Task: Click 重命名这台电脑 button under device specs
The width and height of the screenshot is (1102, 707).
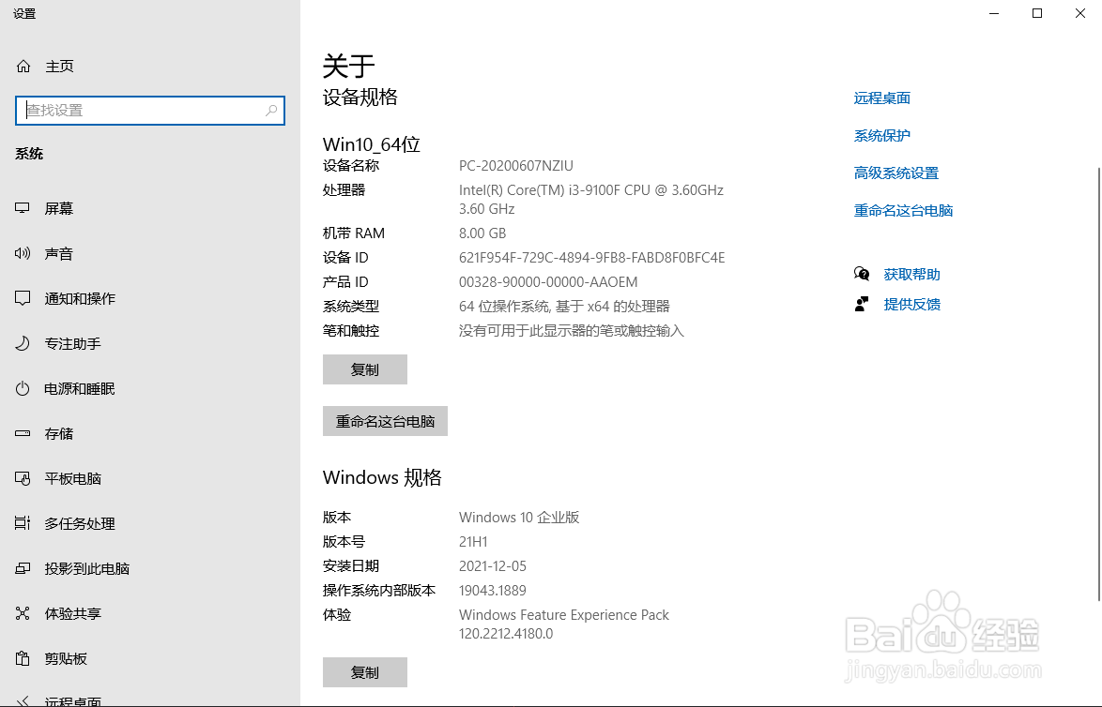Action: tap(385, 421)
